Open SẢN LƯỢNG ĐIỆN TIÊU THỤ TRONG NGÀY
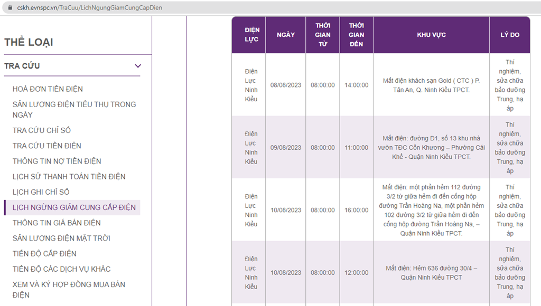The width and height of the screenshot is (541, 306). 74,110
